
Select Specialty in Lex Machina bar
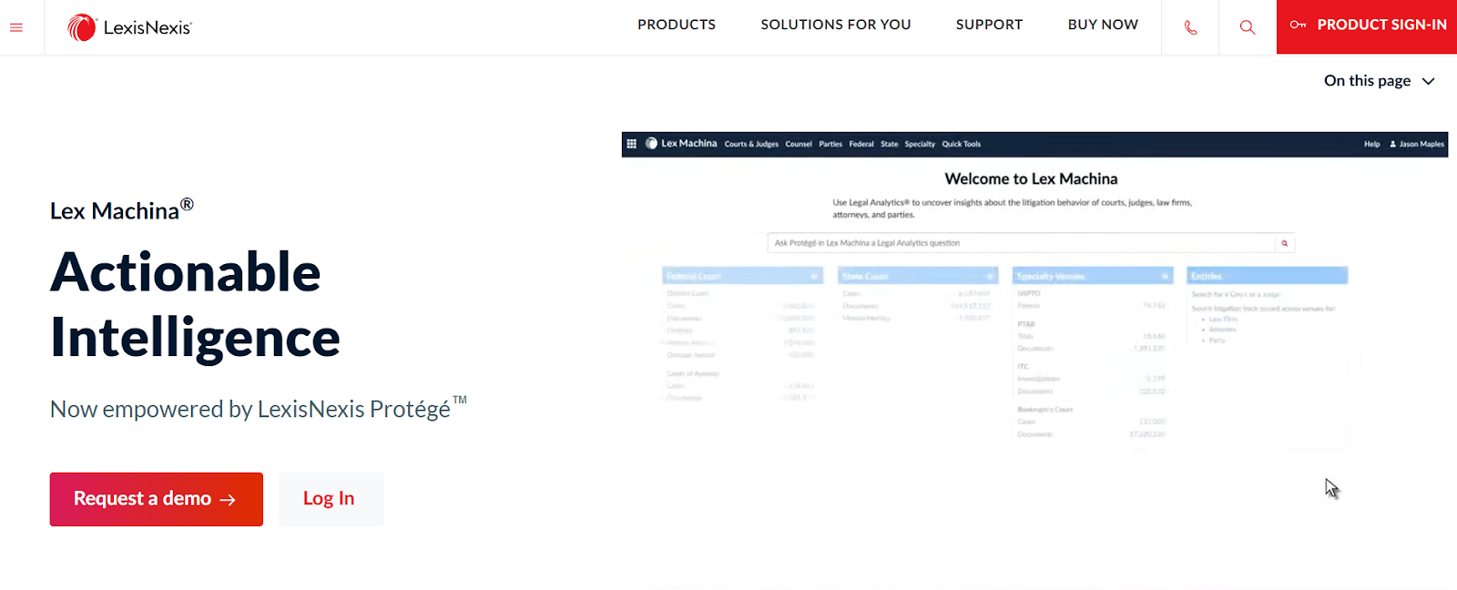pos(920,144)
